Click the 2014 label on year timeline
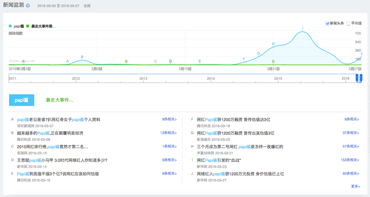370x197 pixels. coord(211,79)
